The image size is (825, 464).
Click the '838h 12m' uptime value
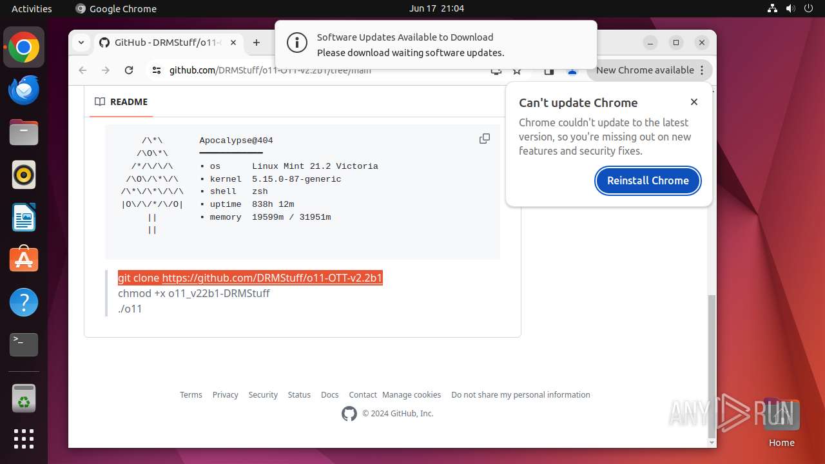273,204
